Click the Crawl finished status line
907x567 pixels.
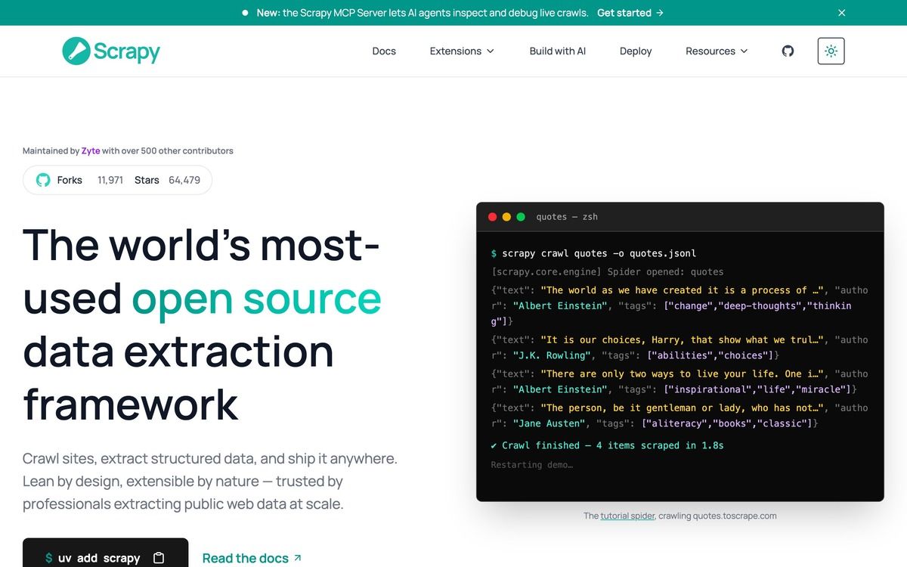607,445
